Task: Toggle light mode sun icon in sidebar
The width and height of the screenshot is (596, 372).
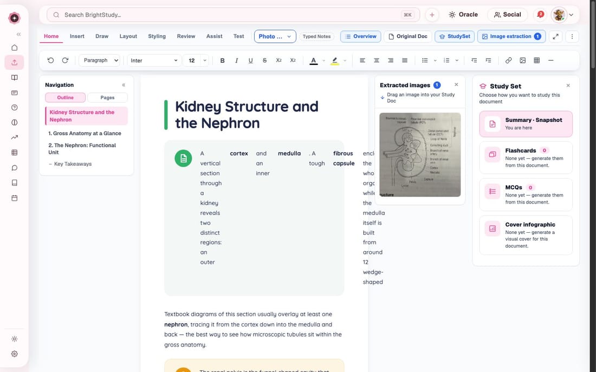Action: coord(15,339)
